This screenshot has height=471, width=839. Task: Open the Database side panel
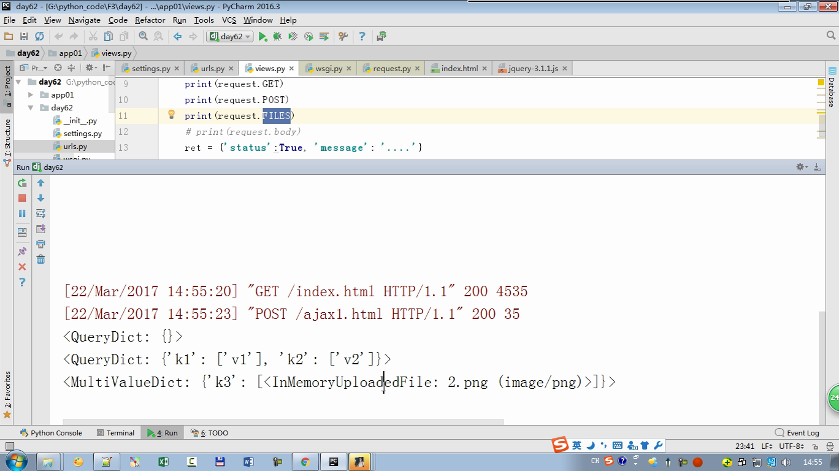tap(832, 86)
